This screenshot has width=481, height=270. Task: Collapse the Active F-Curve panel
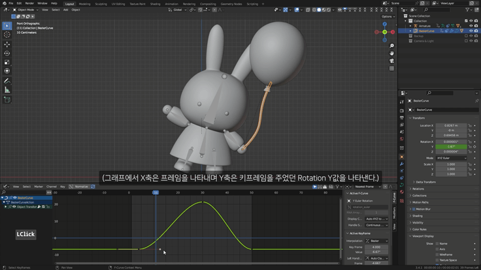(x=358, y=194)
